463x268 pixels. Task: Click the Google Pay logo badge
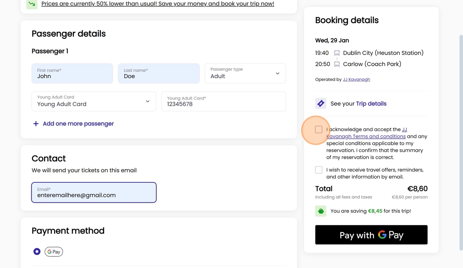click(54, 251)
